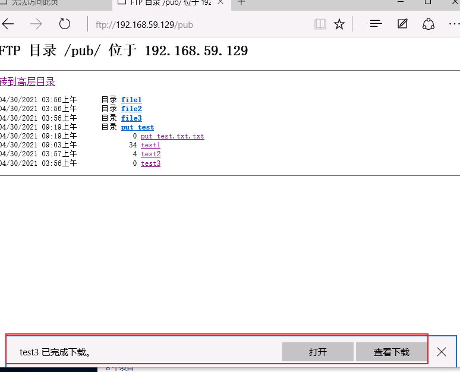Select the test3 已完成下载 message text
460x372 pixels.
pyautogui.click(x=55, y=352)
